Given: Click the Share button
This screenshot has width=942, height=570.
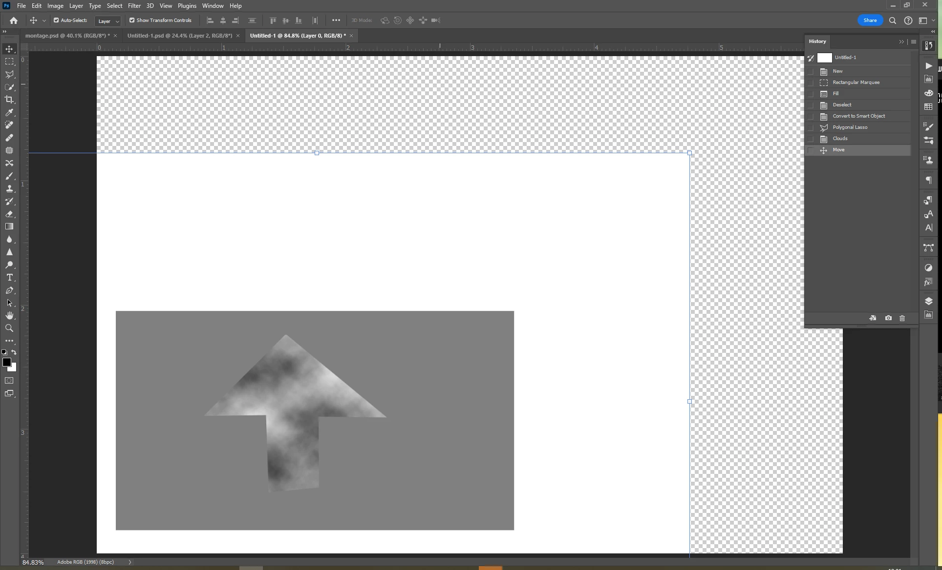Looking at the screenshot, I should pyautogui.click(x=870, y=20).
